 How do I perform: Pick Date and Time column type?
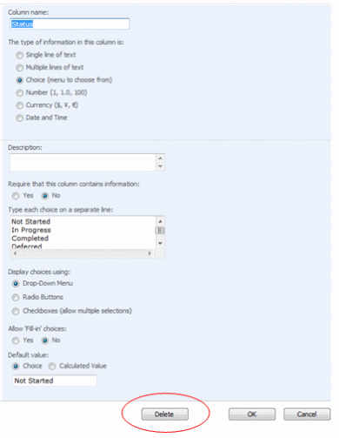20,118
